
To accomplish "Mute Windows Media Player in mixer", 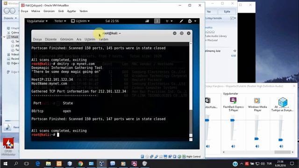I will (x=257, y=146).
